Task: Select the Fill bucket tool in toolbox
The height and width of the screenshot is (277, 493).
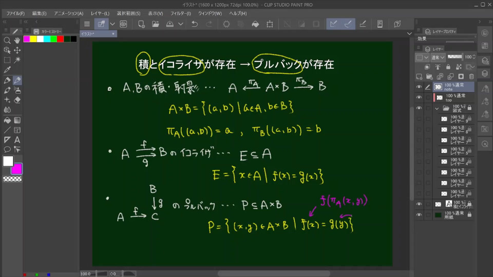Action: pos(7,120)
